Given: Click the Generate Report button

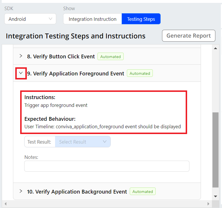Looking at the screenshot, I should 189,36.
